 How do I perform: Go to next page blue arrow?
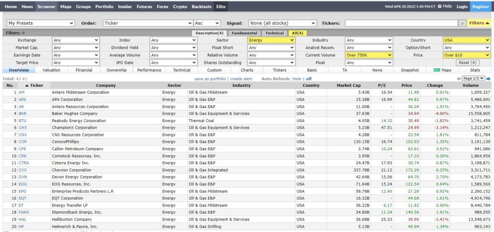(x=489, y=79)
